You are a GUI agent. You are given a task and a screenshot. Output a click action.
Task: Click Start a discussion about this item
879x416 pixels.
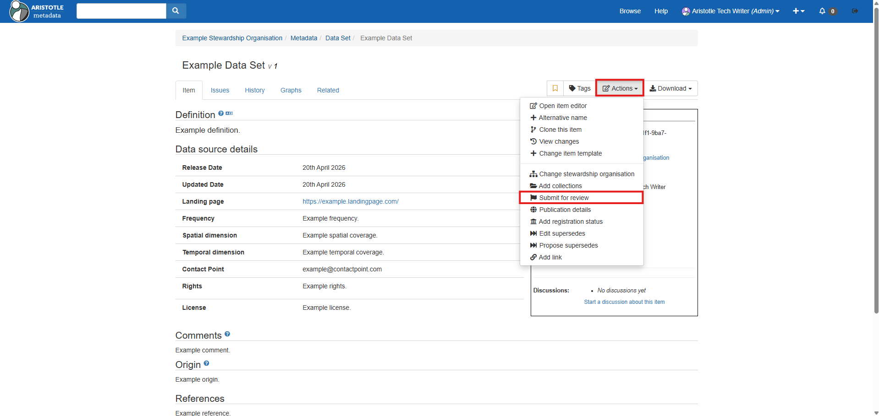pyautogui.click(x=624, y=302)
